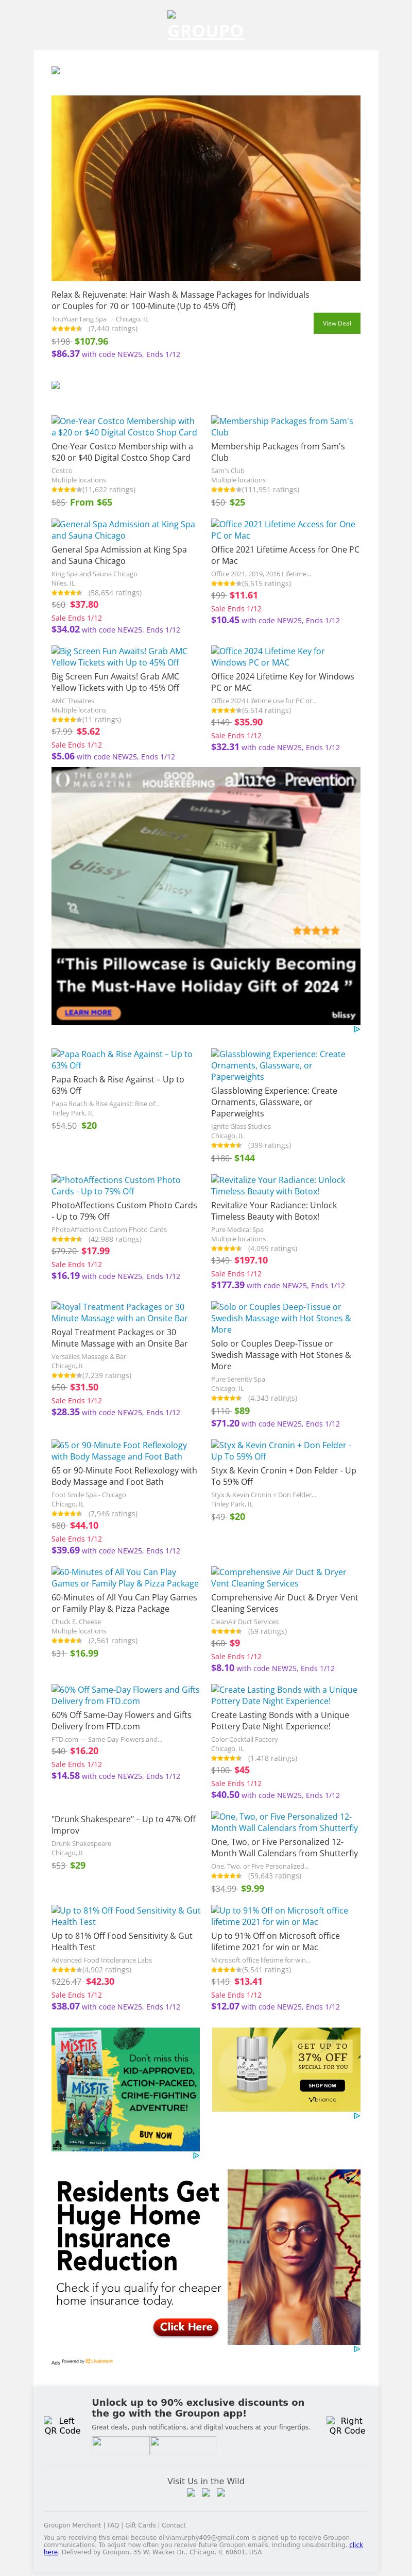Open the hair wash massage hero photo
Viewport: 412px width, 2576px height.
[x=205, y=188]
